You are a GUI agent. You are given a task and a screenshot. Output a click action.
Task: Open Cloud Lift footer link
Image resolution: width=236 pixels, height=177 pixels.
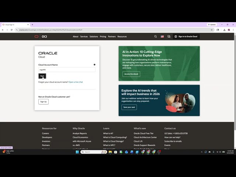(138, 141)
